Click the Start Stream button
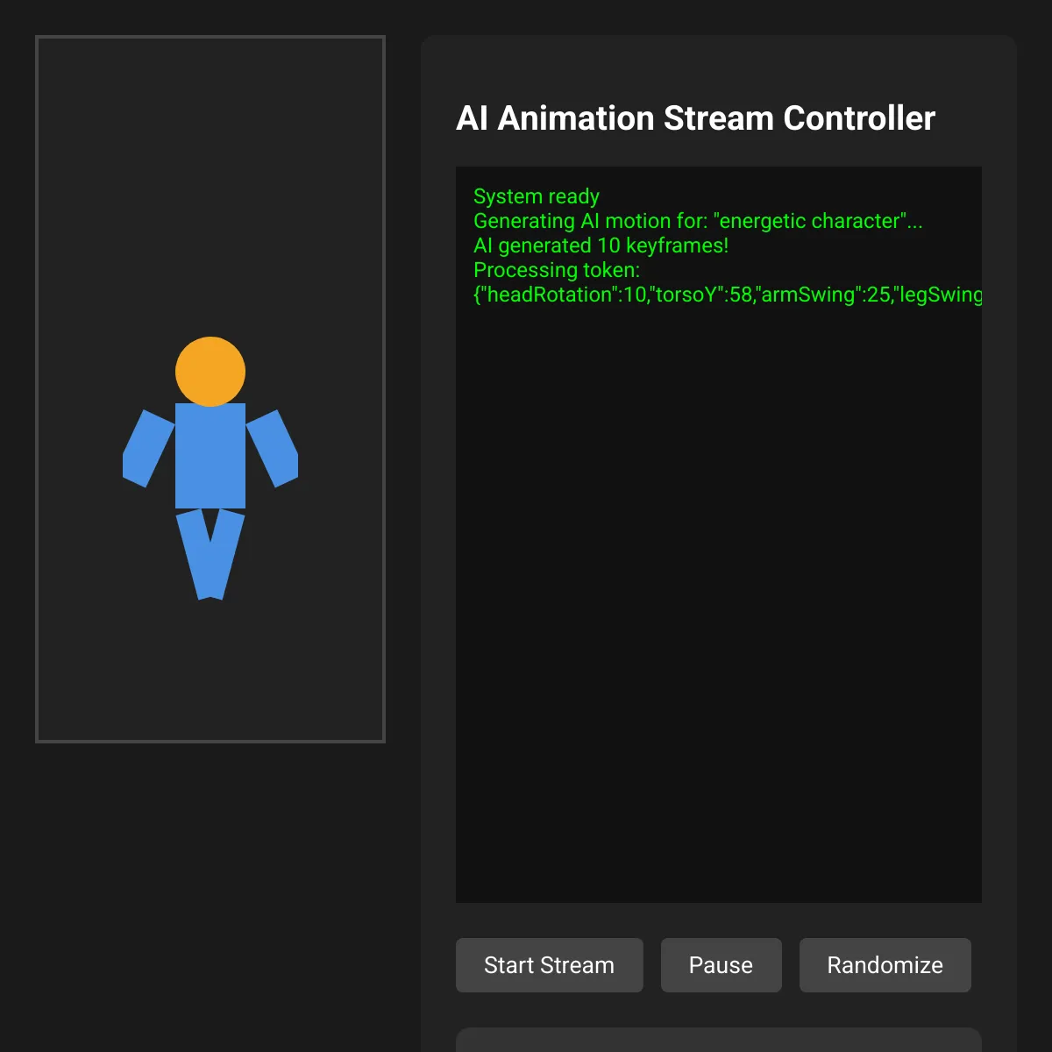This screenshot has width=1052, height=1052. point(549,964)
